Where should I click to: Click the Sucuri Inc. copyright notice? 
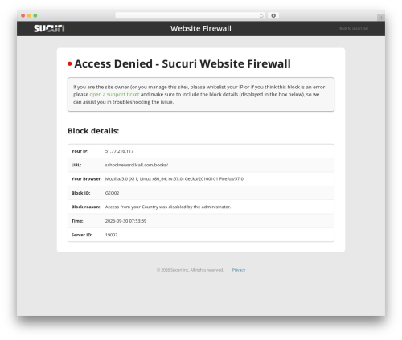click(190, 270)
